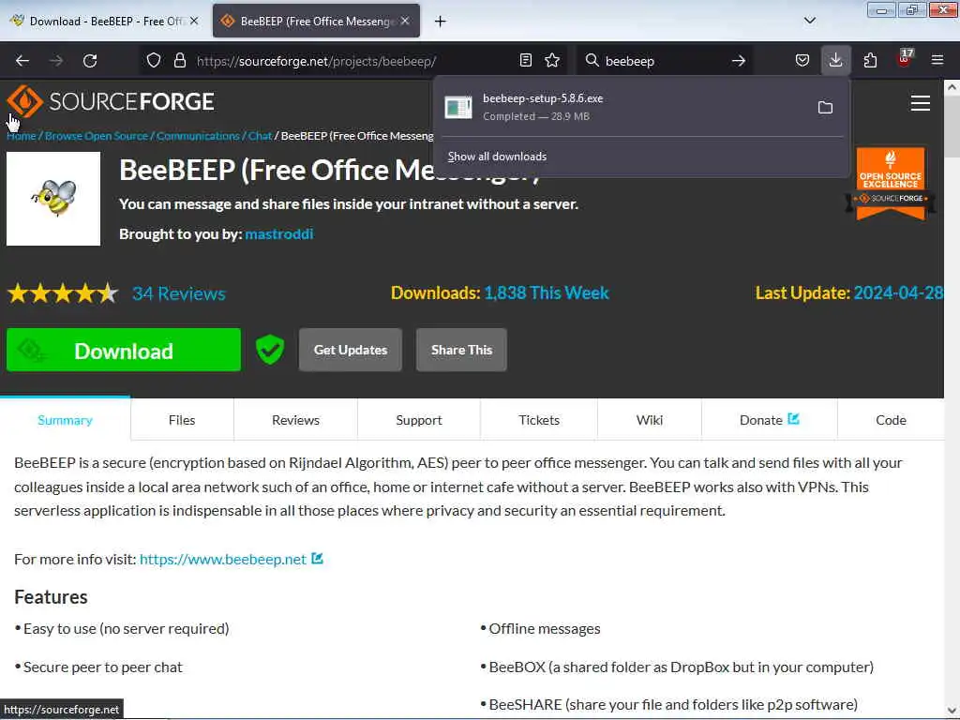Go to the Reviews tab
Screen dimensions: 960x720
[295, 420]
